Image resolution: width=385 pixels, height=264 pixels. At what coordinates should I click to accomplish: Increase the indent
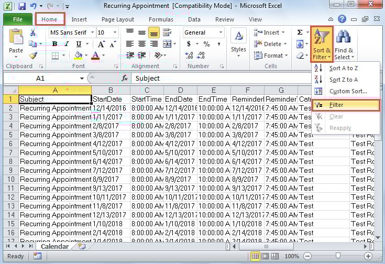tap(141, 56)
